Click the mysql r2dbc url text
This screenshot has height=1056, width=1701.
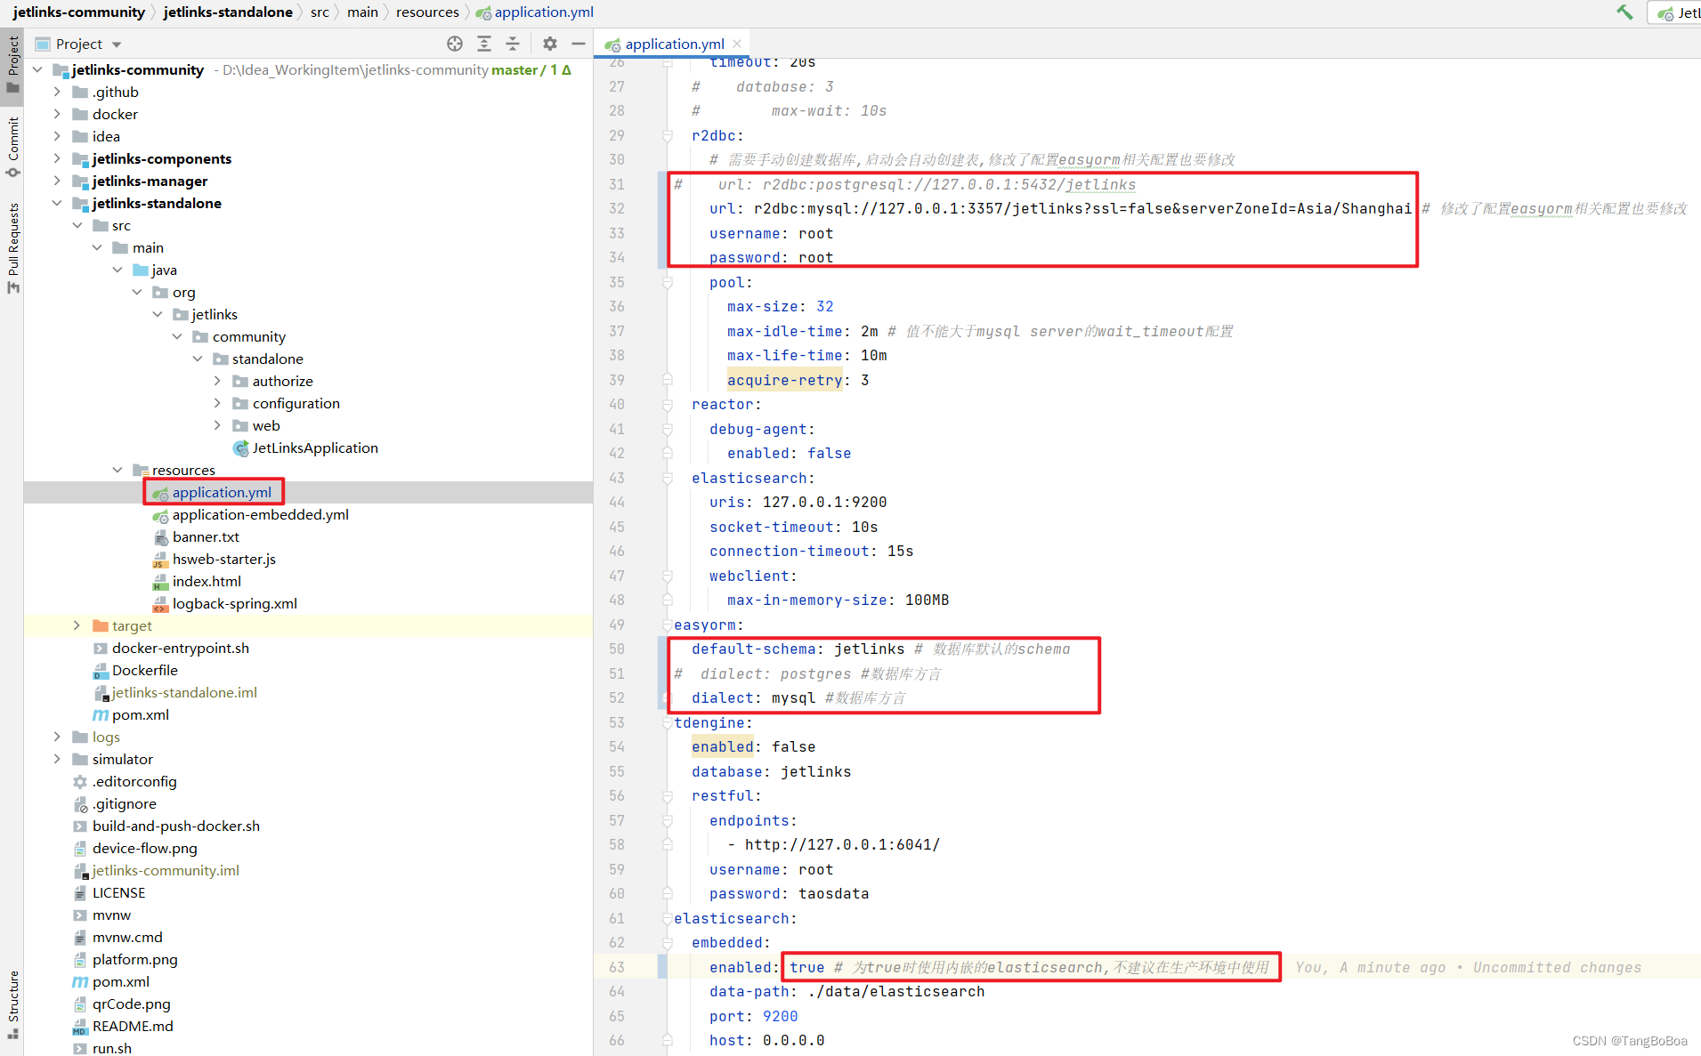pyautogui.click(x=1082, y=208)
